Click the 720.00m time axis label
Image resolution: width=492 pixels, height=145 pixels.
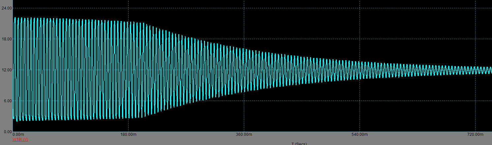tap(475, 134)
